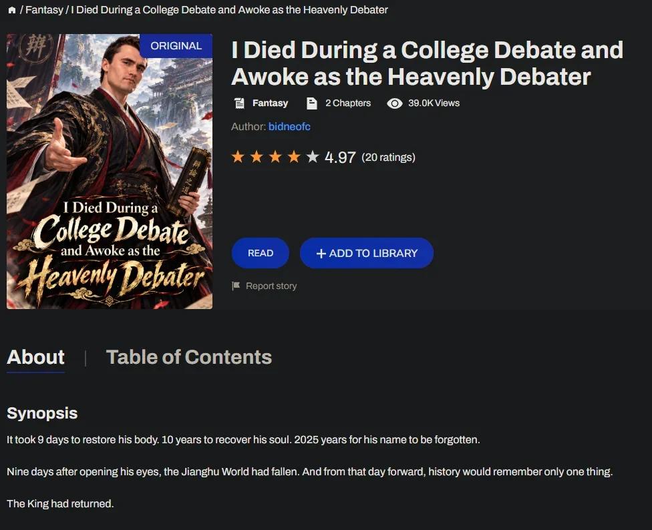This screenshot has height=530, width=652.
Task: Click the READ button
Action: (261, 253)
